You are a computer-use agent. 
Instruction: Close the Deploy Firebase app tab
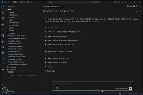tap(65, 6)
